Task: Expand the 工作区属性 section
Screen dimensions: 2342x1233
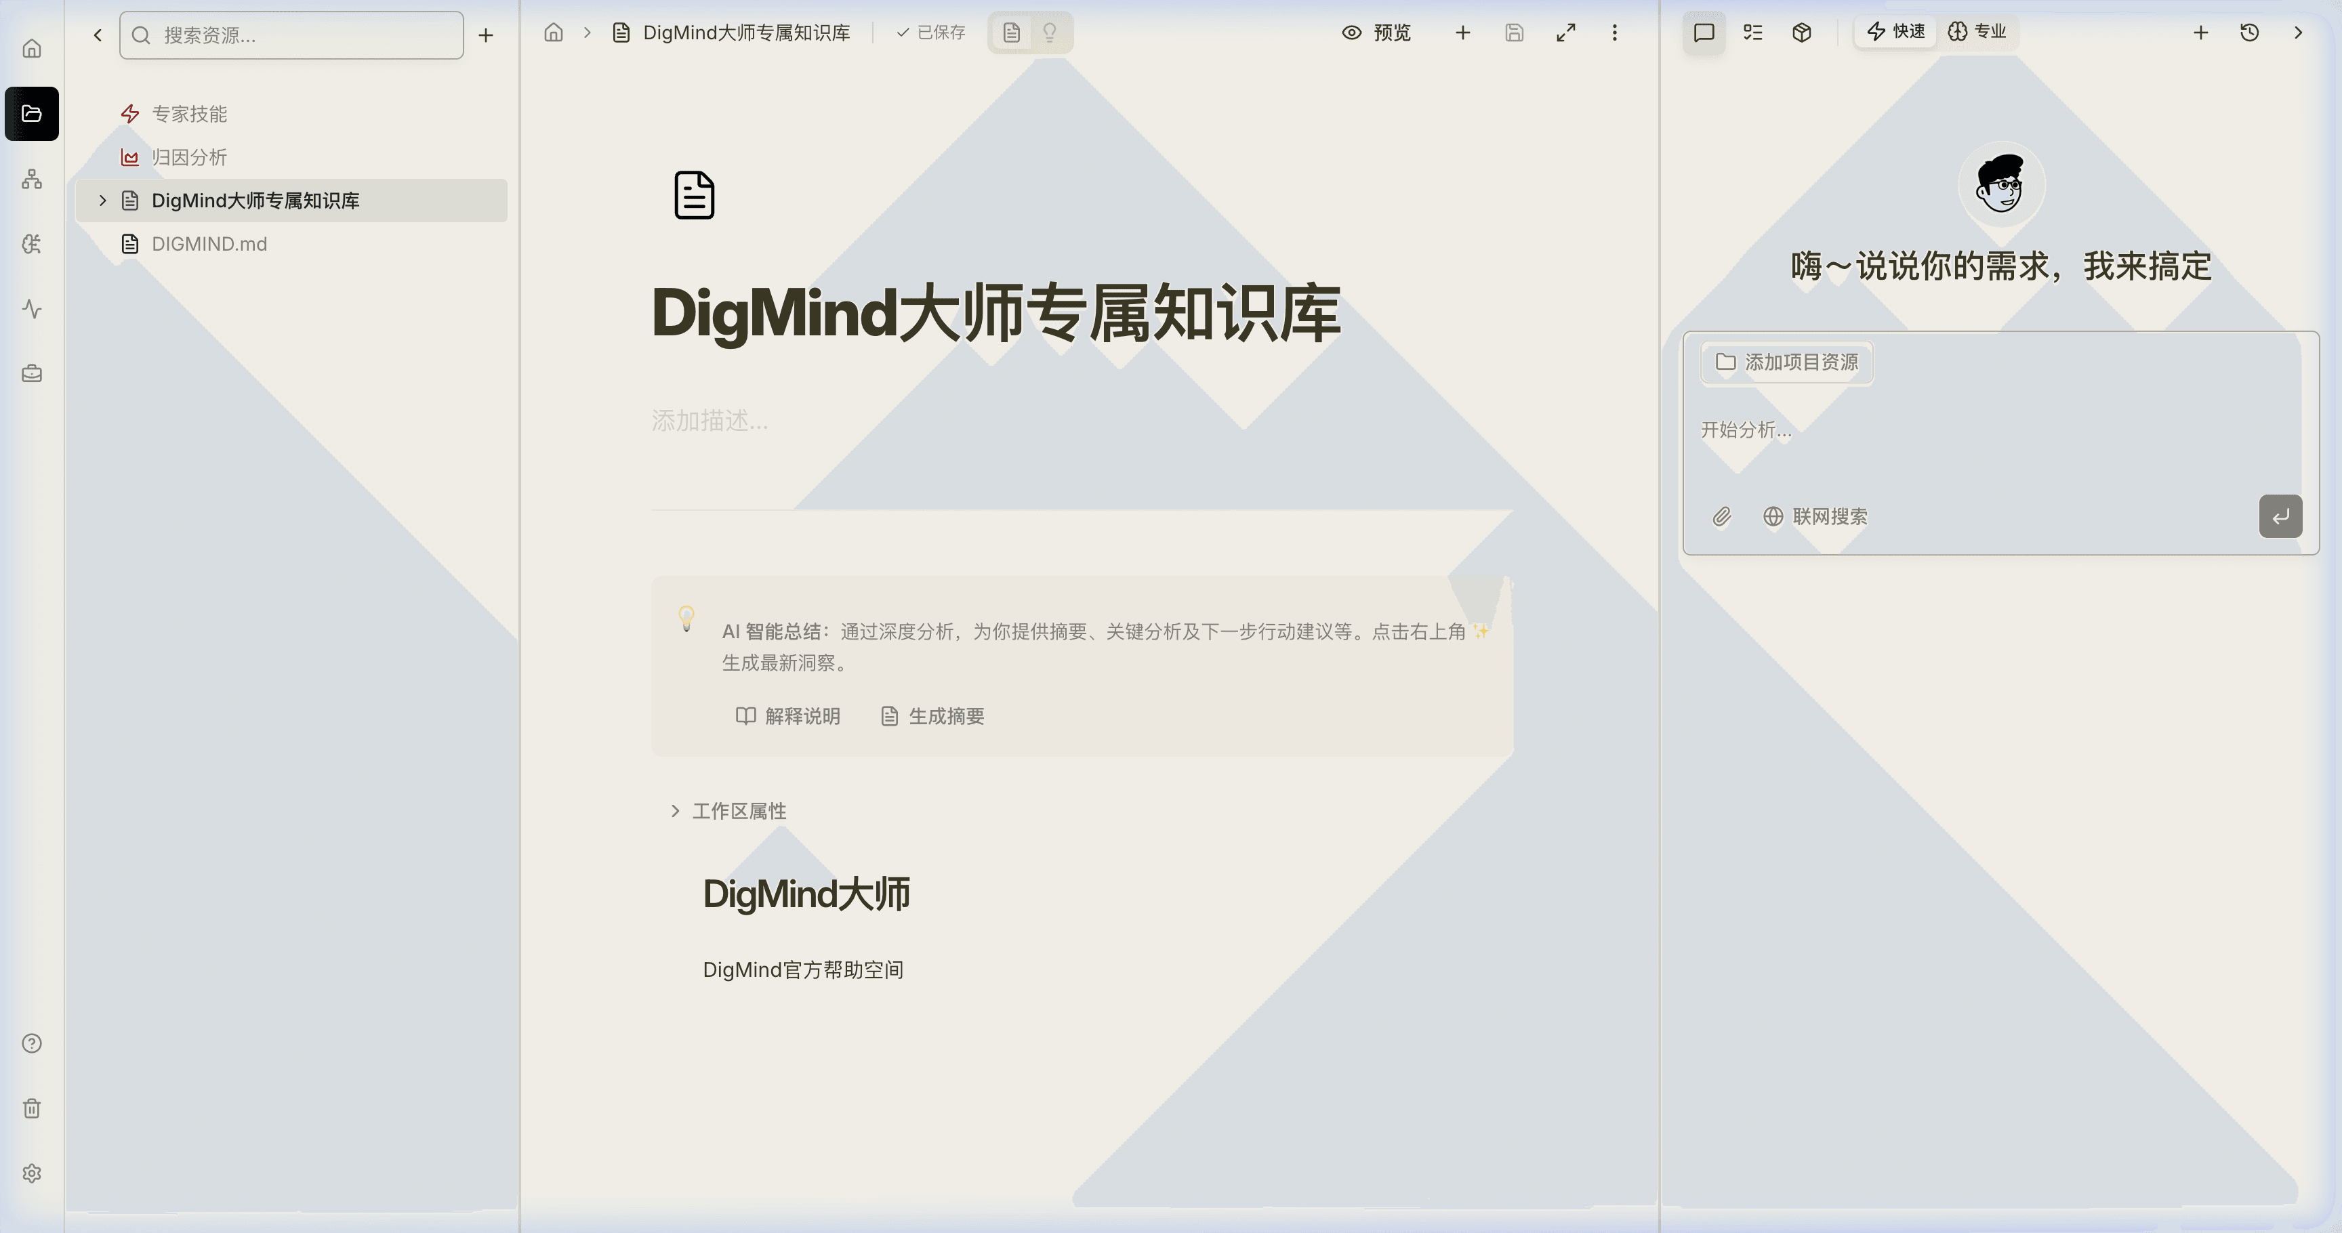Action: tap(728, 810)
